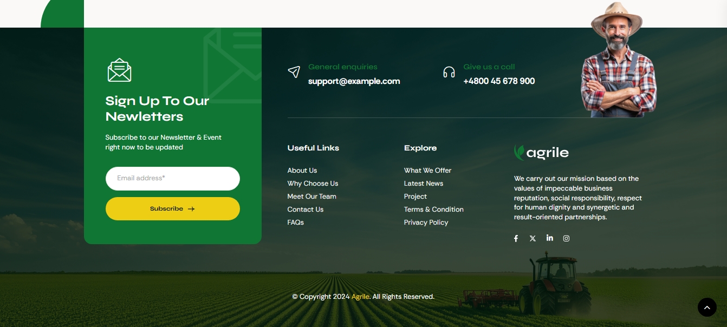This screenshot has height=327, width=727.
Task: Click the Agrile logo
Action: pos(541,152)
